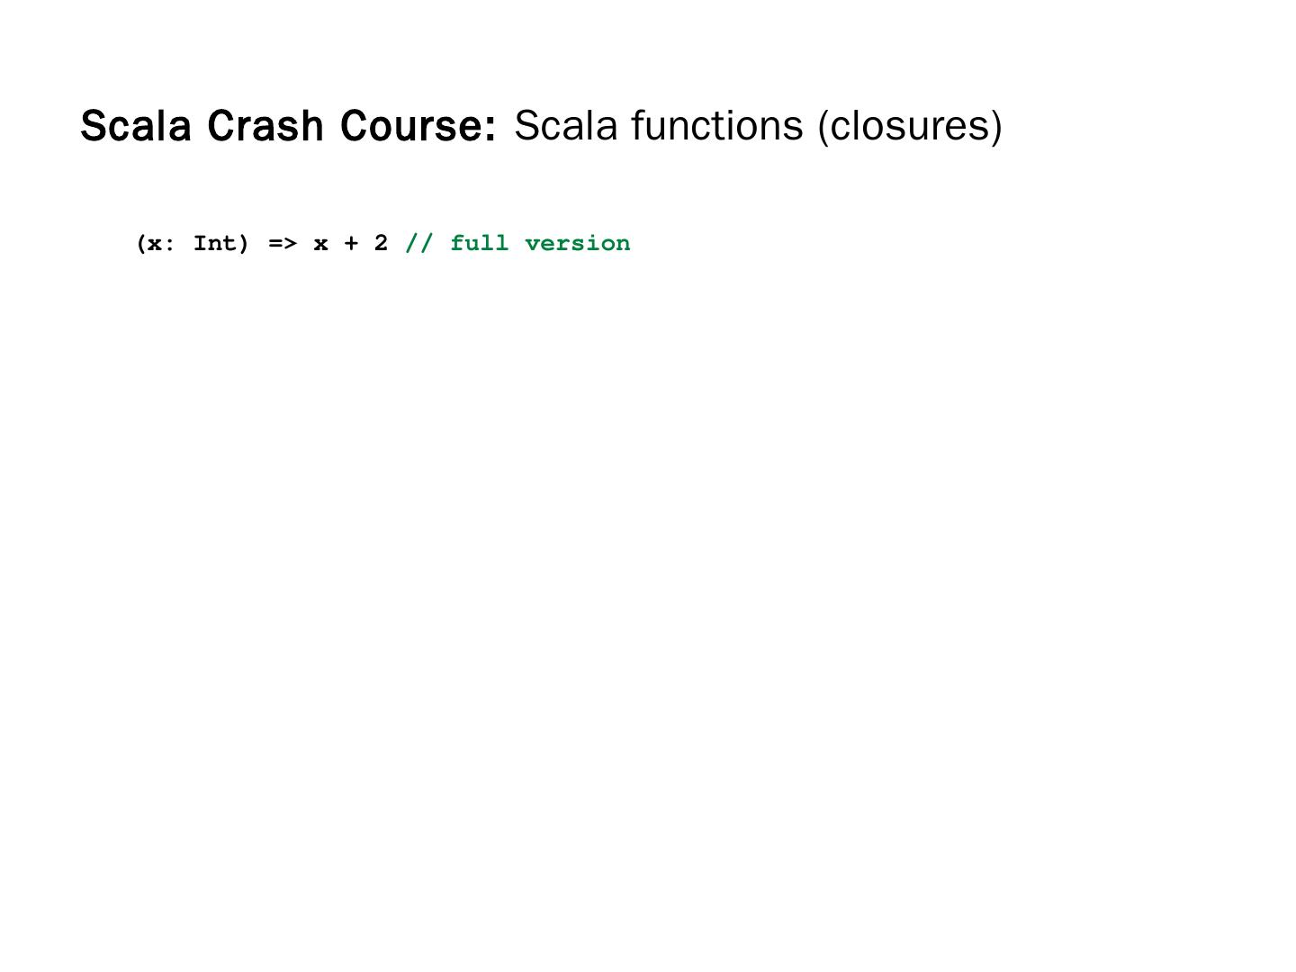Click the "(closures)" text in the title
This screenshot has height=972, width=1296.
point(909,126)
